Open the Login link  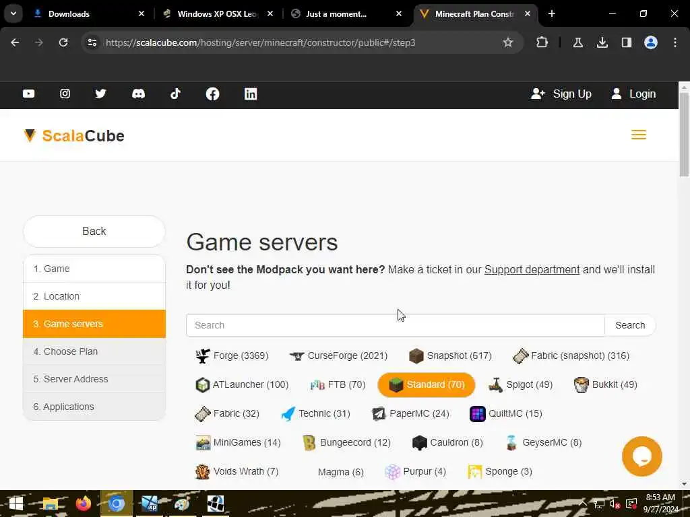(633, 94)
